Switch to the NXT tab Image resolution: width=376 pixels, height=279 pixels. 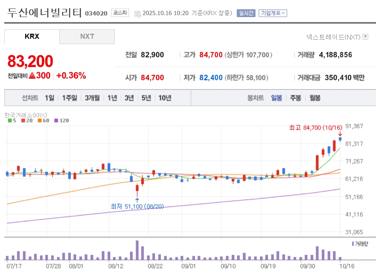tap(87, 36)
